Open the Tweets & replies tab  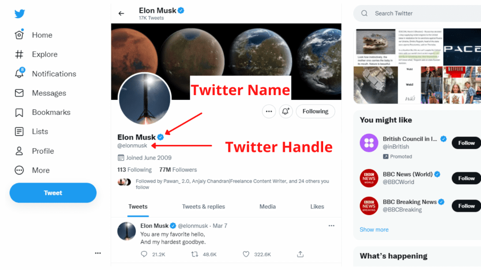pos(203,206)
